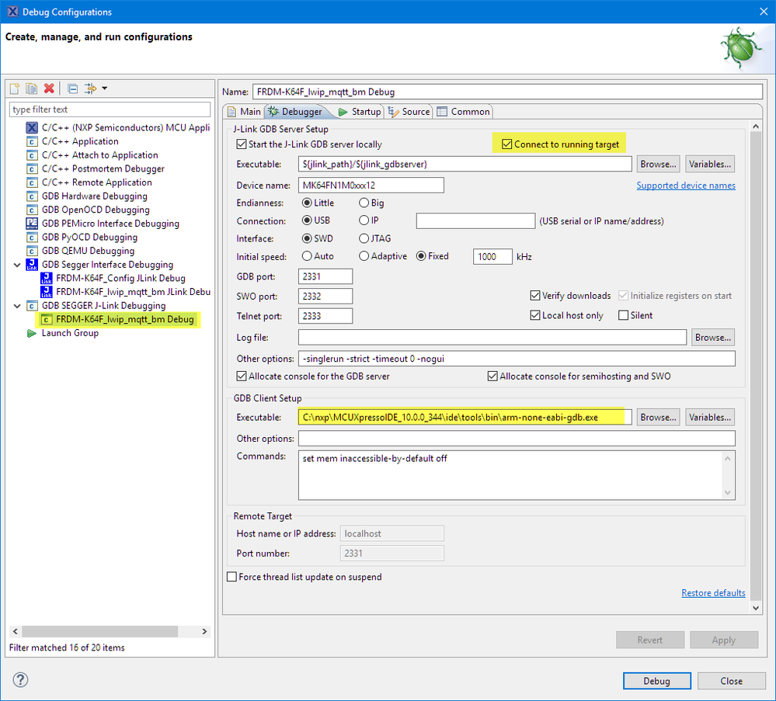Click the Debug button
The image size is (776, 701).
tap(656, 682)
